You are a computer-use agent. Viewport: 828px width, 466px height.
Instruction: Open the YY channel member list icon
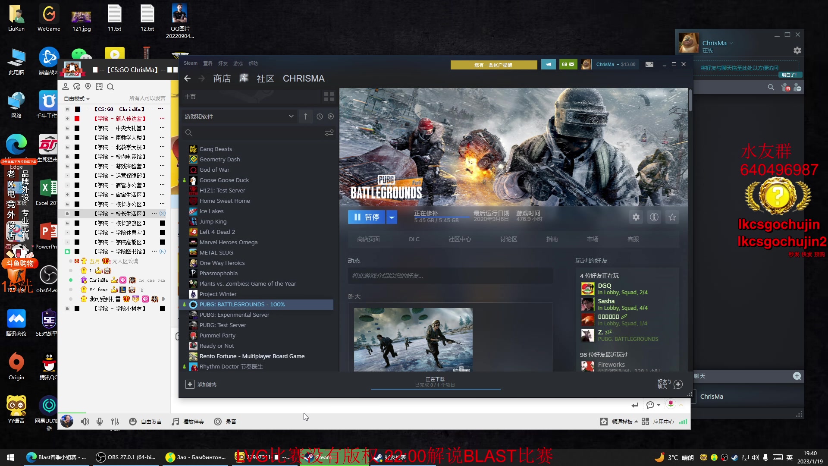66,86
